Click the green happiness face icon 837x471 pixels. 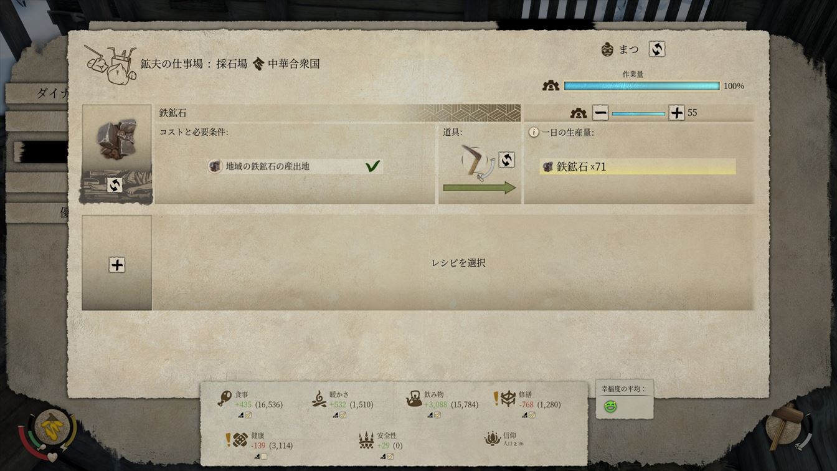610,406
